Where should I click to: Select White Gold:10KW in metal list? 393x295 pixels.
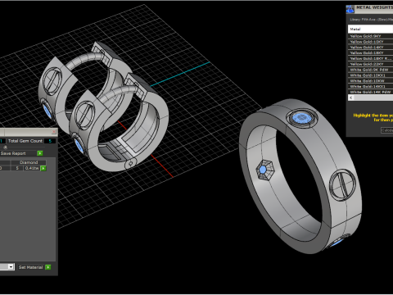370,81
